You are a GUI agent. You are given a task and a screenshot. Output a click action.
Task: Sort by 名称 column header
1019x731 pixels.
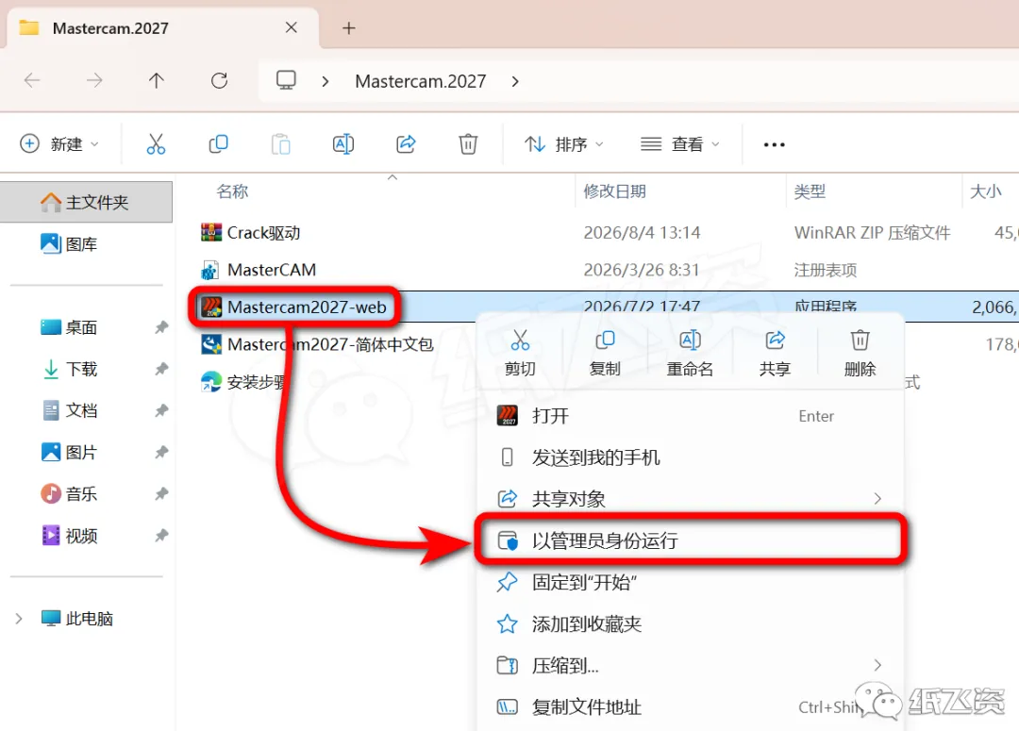point(232,191)
